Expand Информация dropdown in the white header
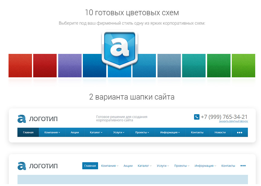 pos(205,166)
